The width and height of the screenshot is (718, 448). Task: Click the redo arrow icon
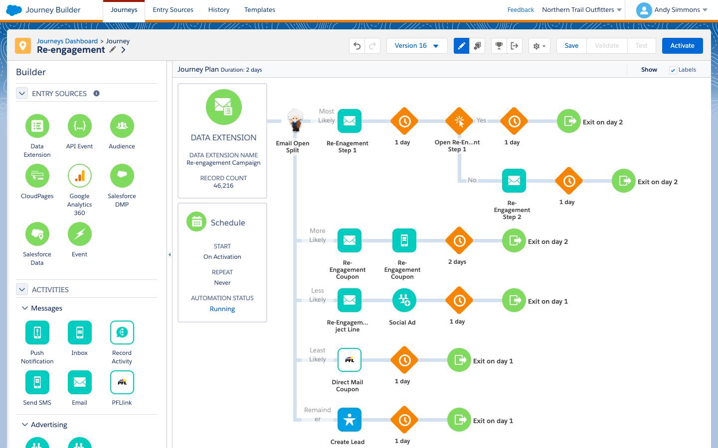[372, 46]
